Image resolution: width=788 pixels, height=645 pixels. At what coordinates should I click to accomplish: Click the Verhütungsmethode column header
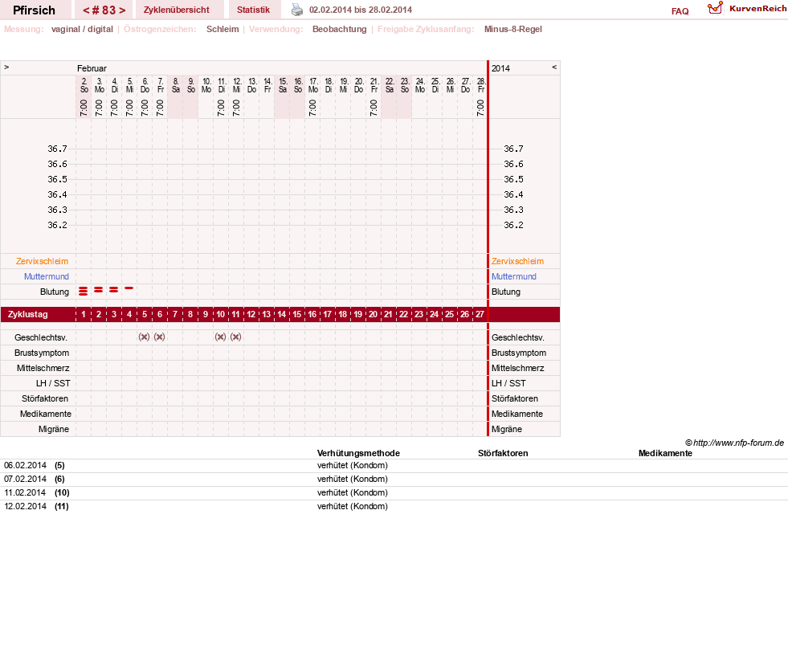(358, 453)
